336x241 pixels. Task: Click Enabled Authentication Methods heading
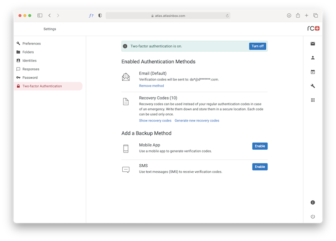158,62
